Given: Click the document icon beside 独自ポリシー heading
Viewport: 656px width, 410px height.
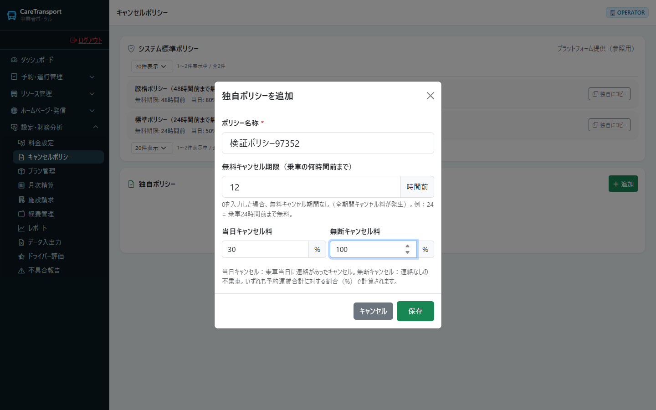Looking at the screenshot, I should pyautogui.click(x=131, y=184).
